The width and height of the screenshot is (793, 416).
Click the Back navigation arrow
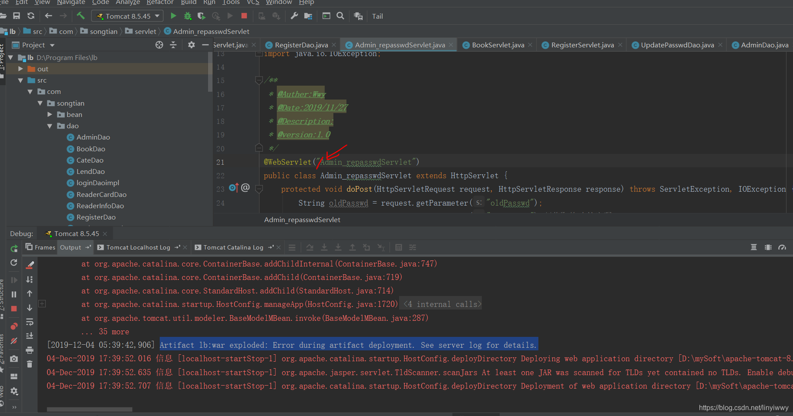pos(48,16)
